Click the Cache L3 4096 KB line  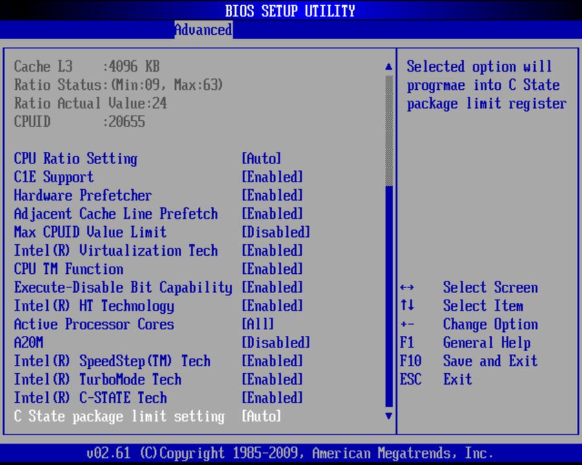(87, 67)
